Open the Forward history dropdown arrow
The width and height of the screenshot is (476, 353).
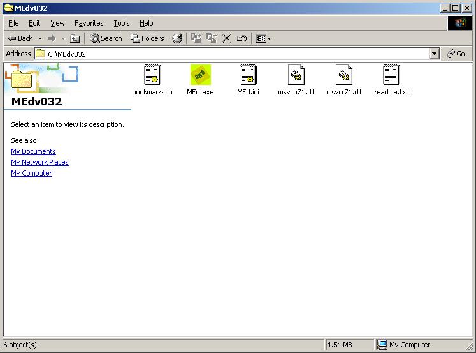(63, 38)
